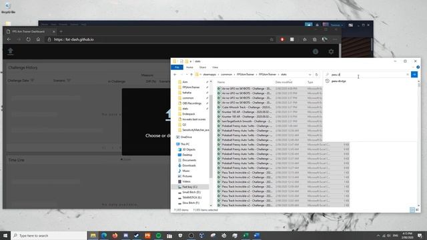The height and width of the screenshot is (240, 427).
Task: Open File Explorer help icon
Action: (418, 67)
